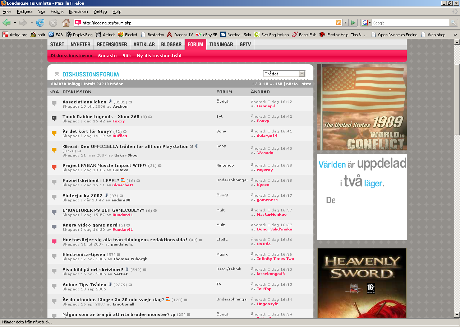Click the vertical scrollbar down arrow
Screen dimensions: 460x327
(x=457, y=315)
